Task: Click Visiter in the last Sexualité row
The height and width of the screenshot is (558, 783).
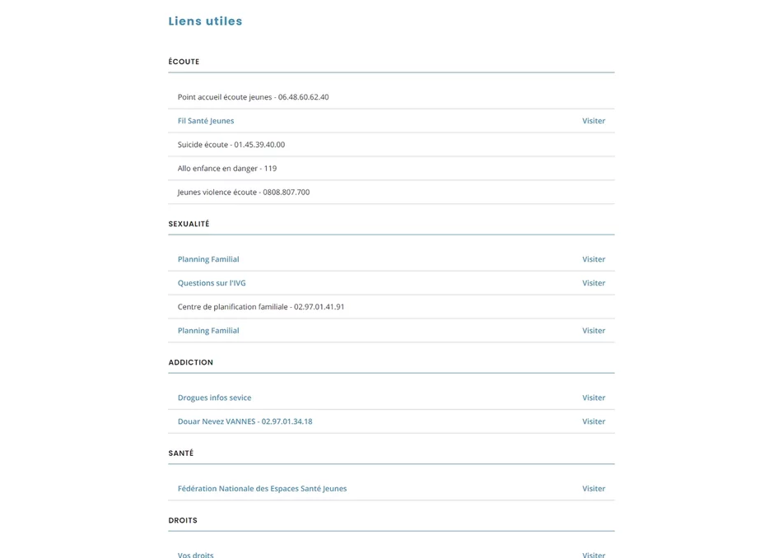Action: (x=593, y=331)
